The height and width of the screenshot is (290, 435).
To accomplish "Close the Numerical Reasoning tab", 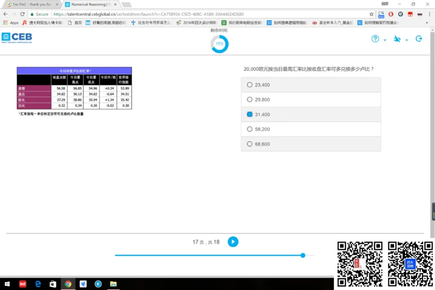I will click(x=115, y=4).
